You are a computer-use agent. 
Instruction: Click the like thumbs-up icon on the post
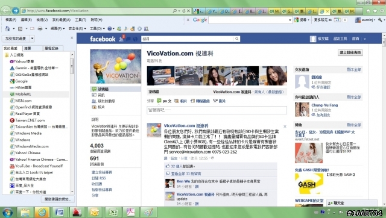point(168,166)
